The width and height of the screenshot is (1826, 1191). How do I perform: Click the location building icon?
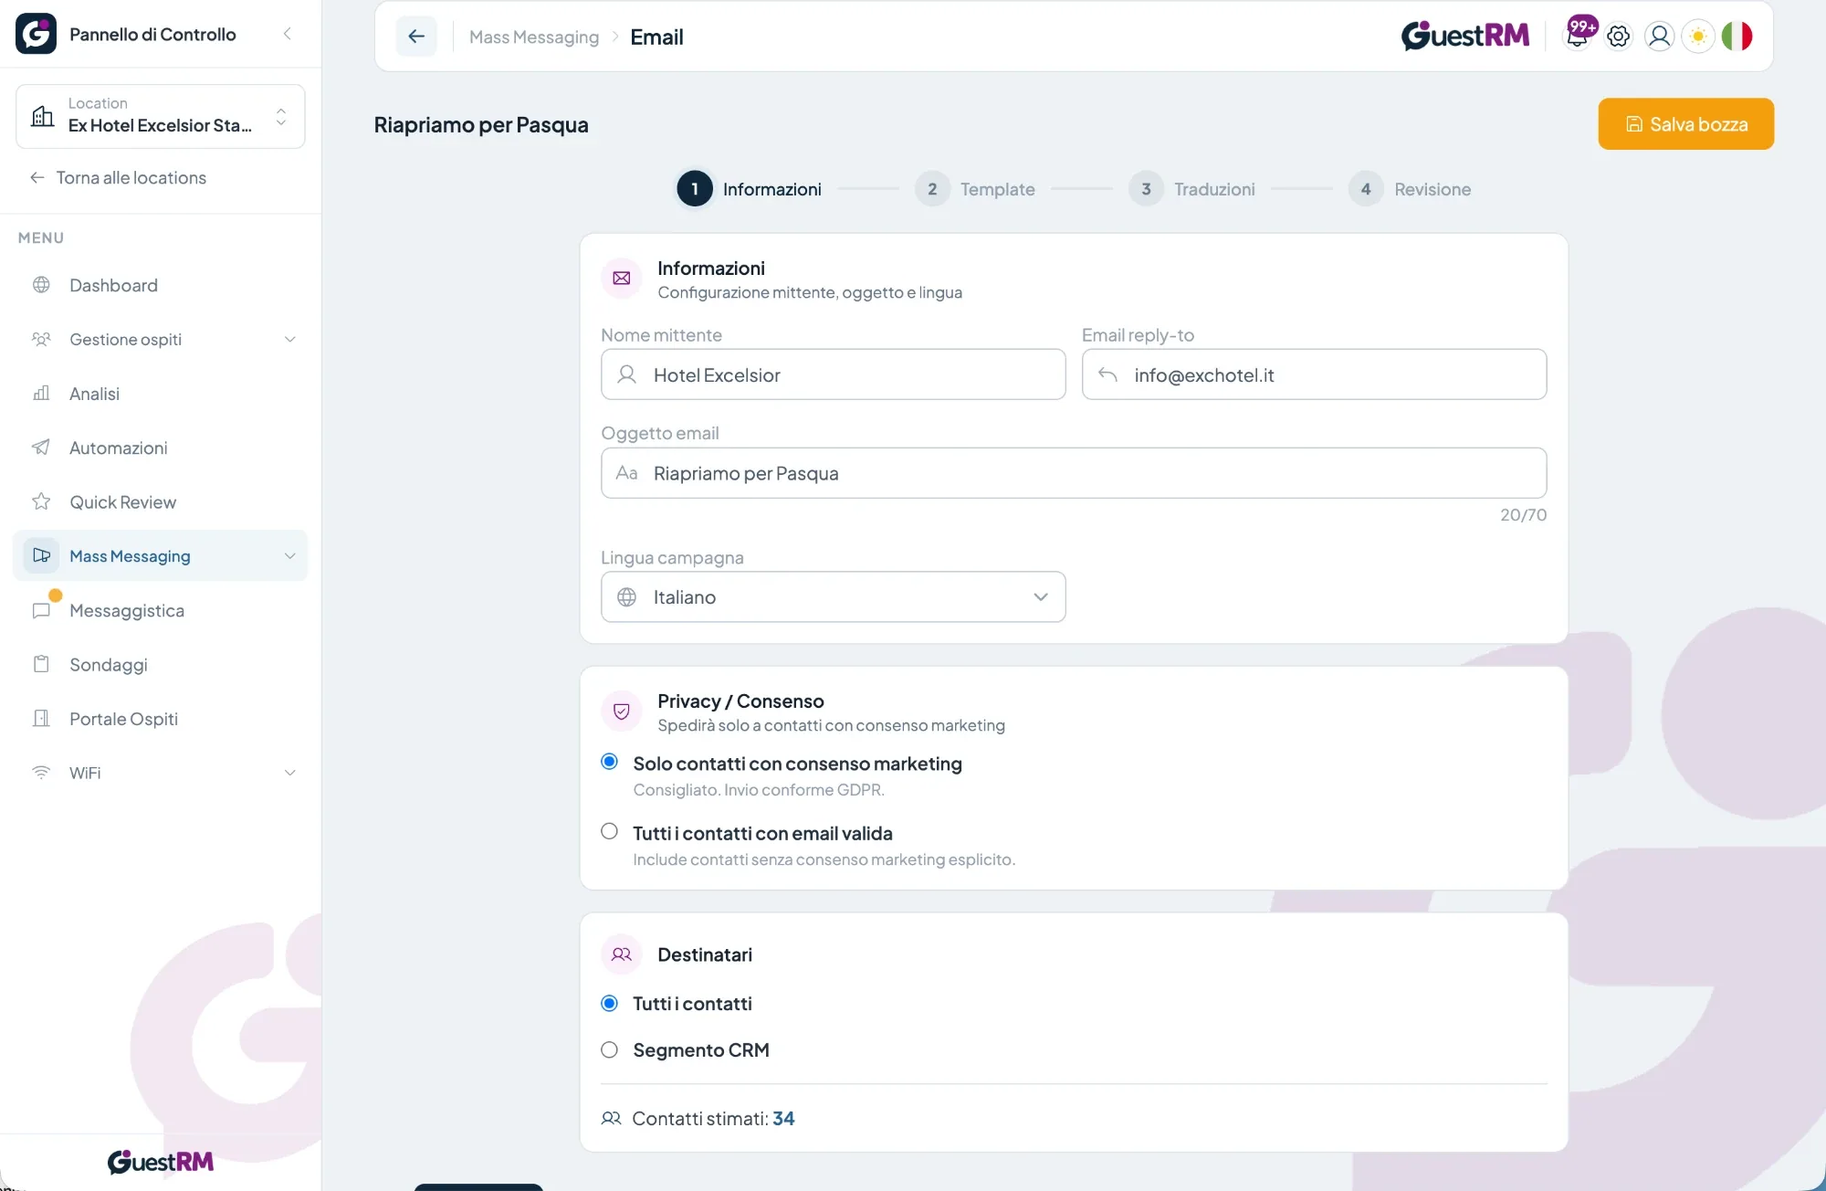pyautogui.click(x=43, y=116)
